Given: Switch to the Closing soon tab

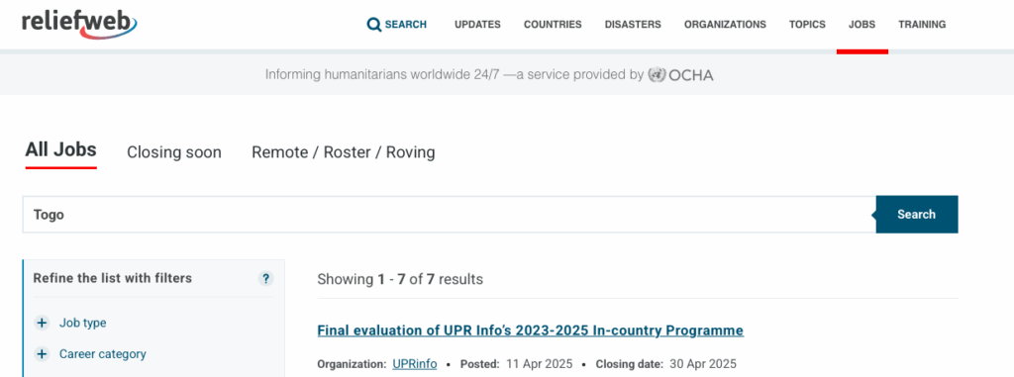Looking at the screenshot, I should click(174, 152).
